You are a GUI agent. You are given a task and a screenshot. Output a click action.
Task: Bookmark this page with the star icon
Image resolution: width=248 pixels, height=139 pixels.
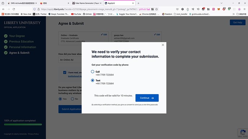157,9
